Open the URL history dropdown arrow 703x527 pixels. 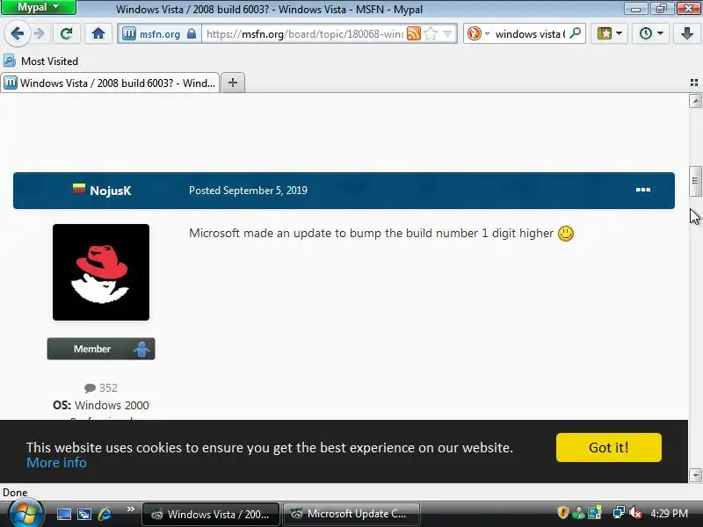pos(447,34)
